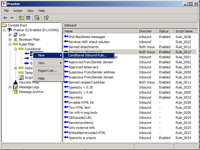Image resolution: width=200 pixels, height=150 pixels.
Task: Click the both-ways double-arrow tree icon
Action: pyautogui.click(x=27, y=63)
